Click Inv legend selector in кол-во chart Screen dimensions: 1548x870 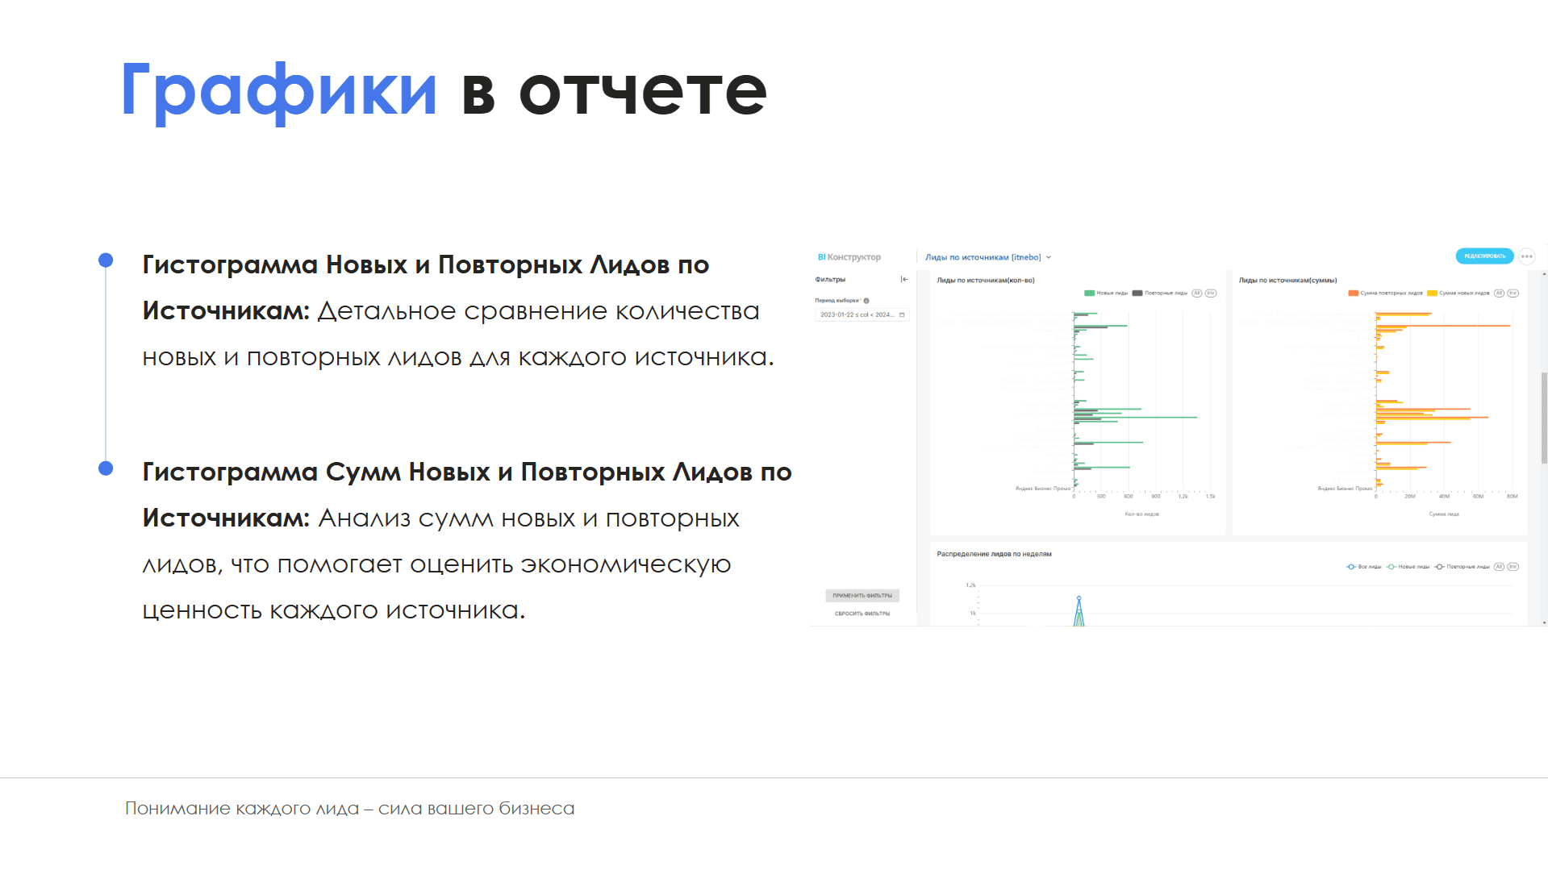pyautogui.click(x=1211, y=293)
